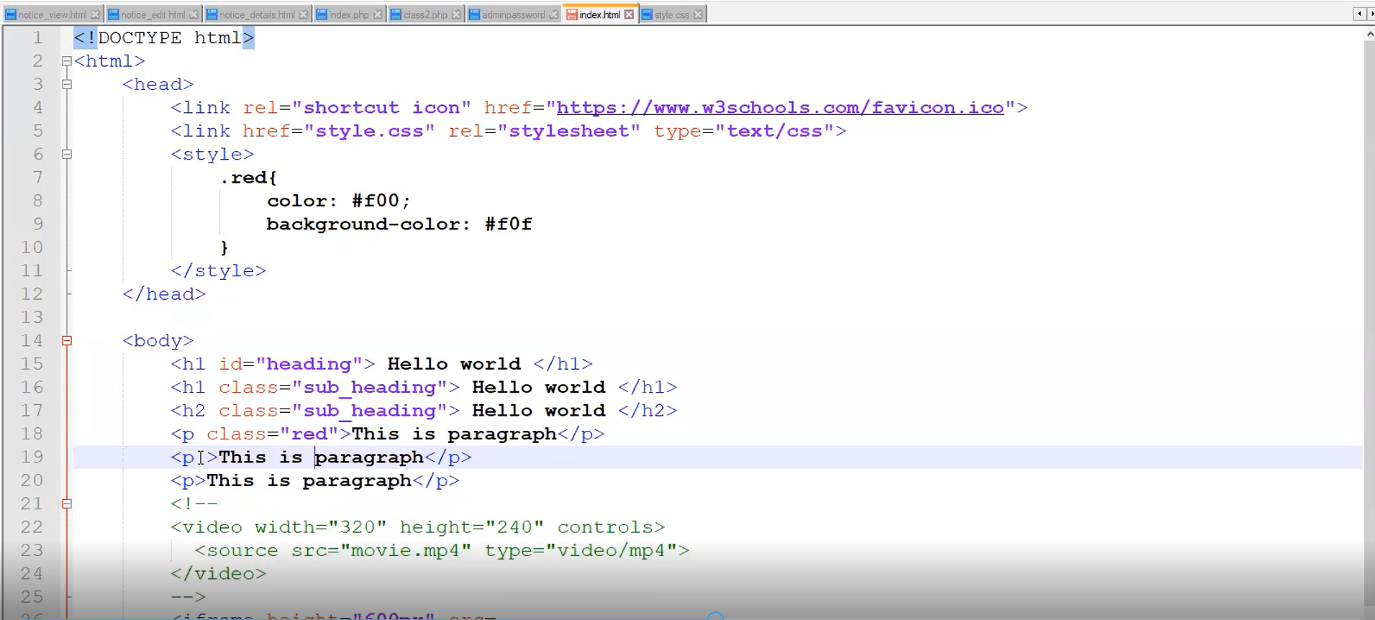Place cursor in "<!DOCTYPE html>" text

[x=164, y=38]
